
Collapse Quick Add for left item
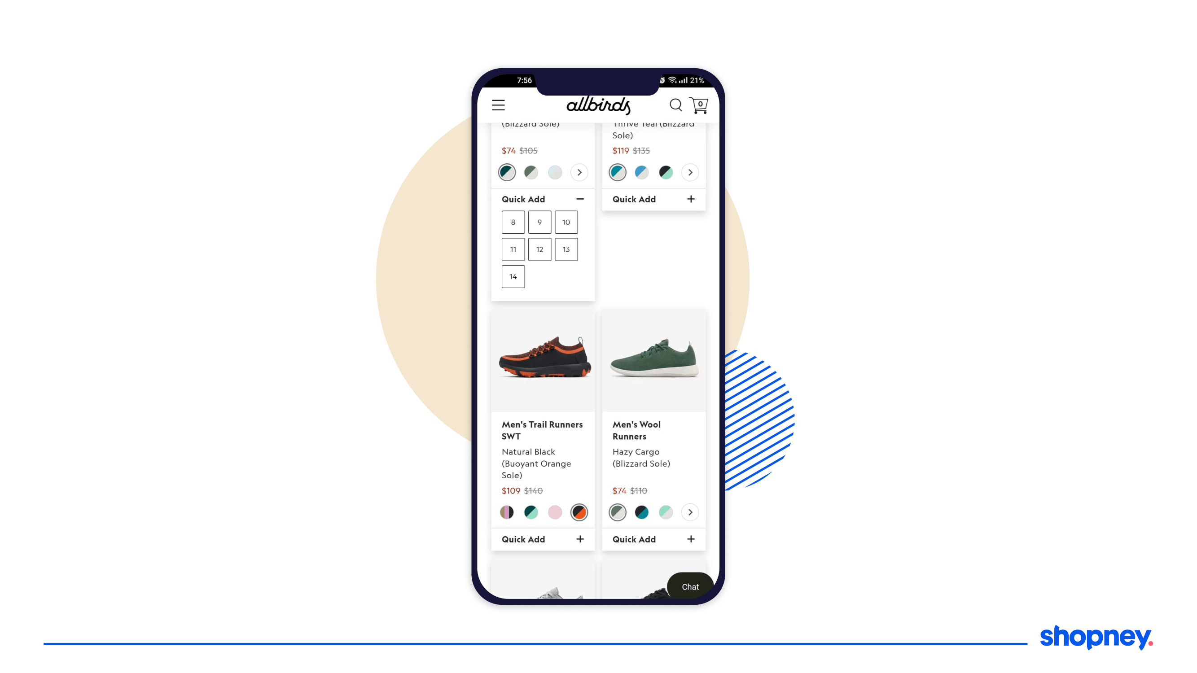[580, 198]
